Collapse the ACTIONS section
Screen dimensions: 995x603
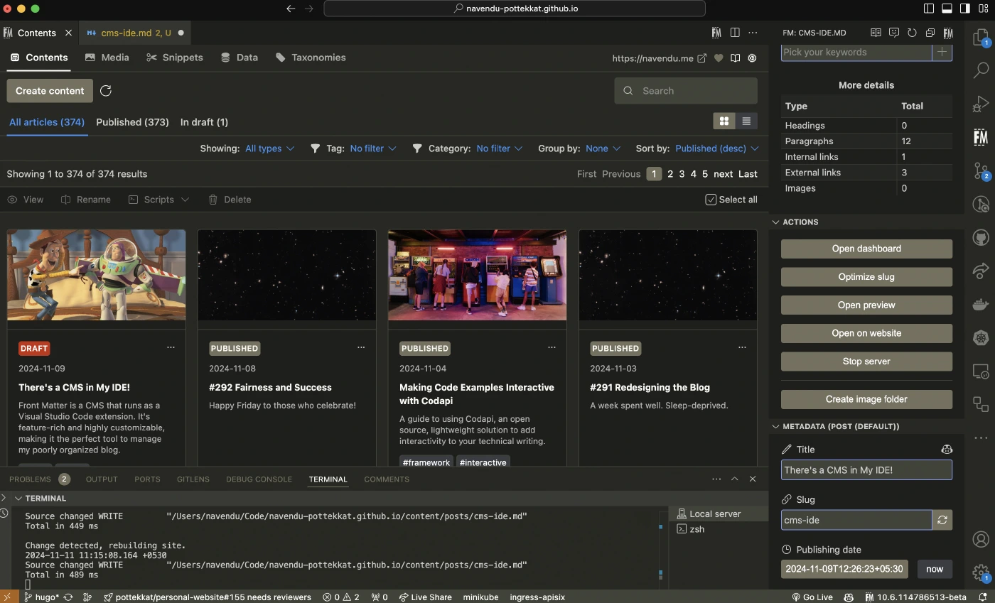pos(800,222)
